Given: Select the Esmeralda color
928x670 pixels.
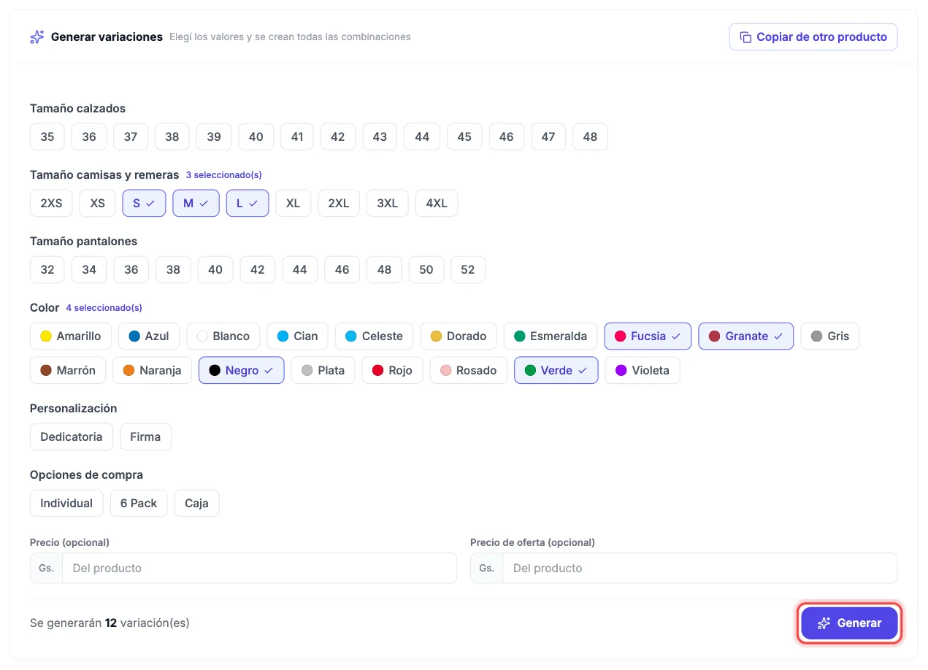Looking at the screenshot, I should pyautogui.click(x=551, y=336).
